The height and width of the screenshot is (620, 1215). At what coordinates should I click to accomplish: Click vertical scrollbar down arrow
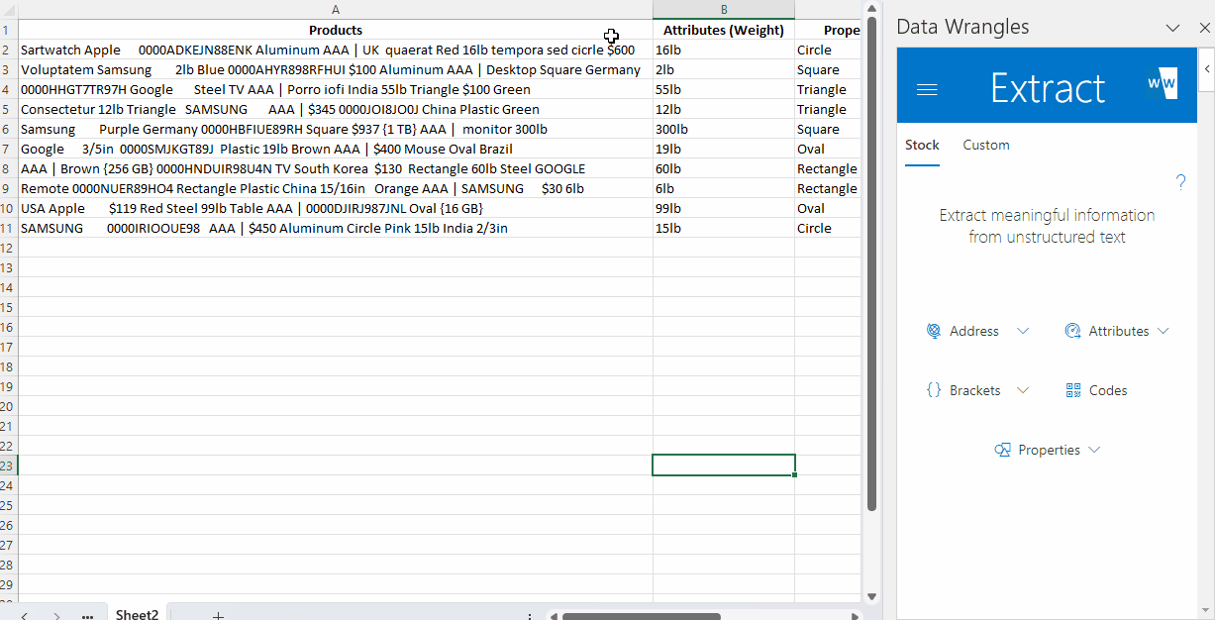872,596
